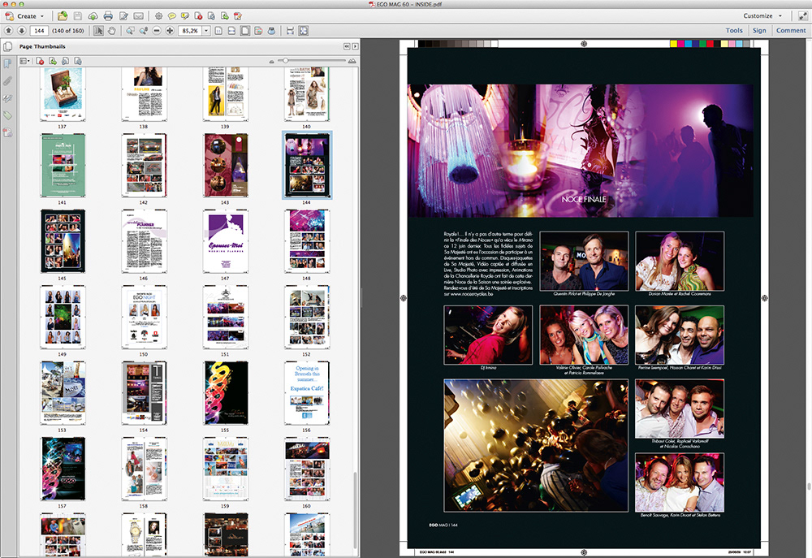Open preferences with the gear icon
812x558 pixels.
pyautogui.click(x=158, y=16)
